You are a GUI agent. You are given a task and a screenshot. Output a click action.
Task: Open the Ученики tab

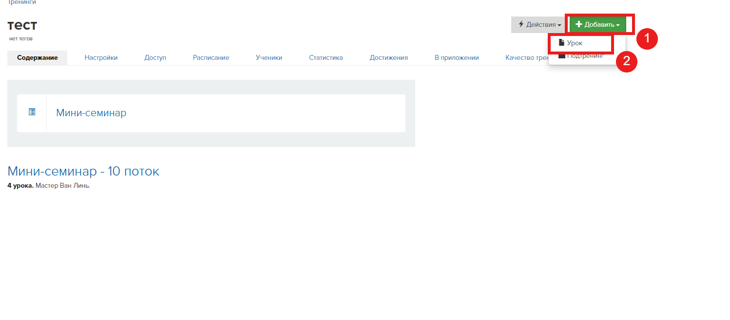pos(269,57)
